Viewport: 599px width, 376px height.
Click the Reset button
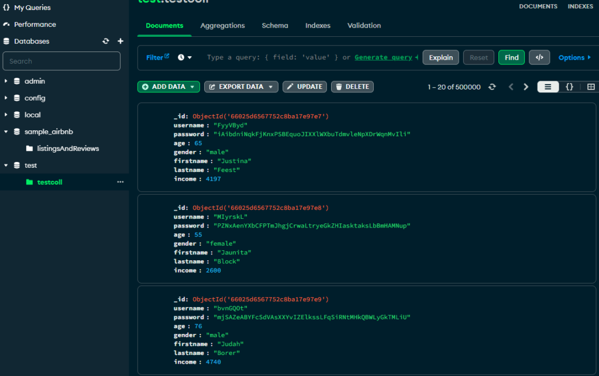pos(478,57)
